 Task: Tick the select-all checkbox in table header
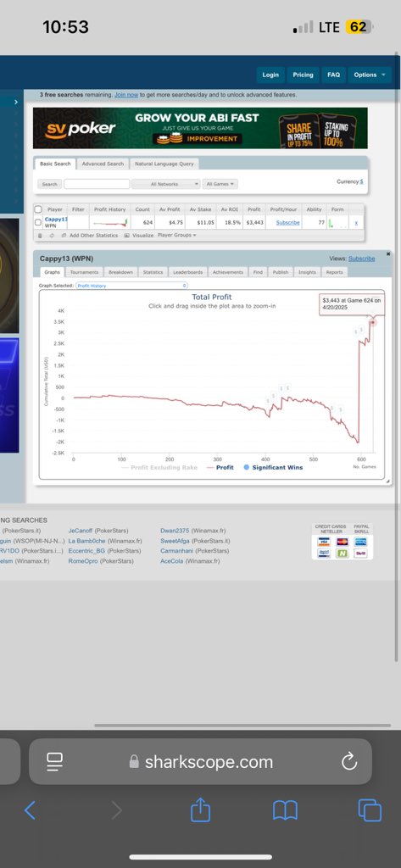37,209
